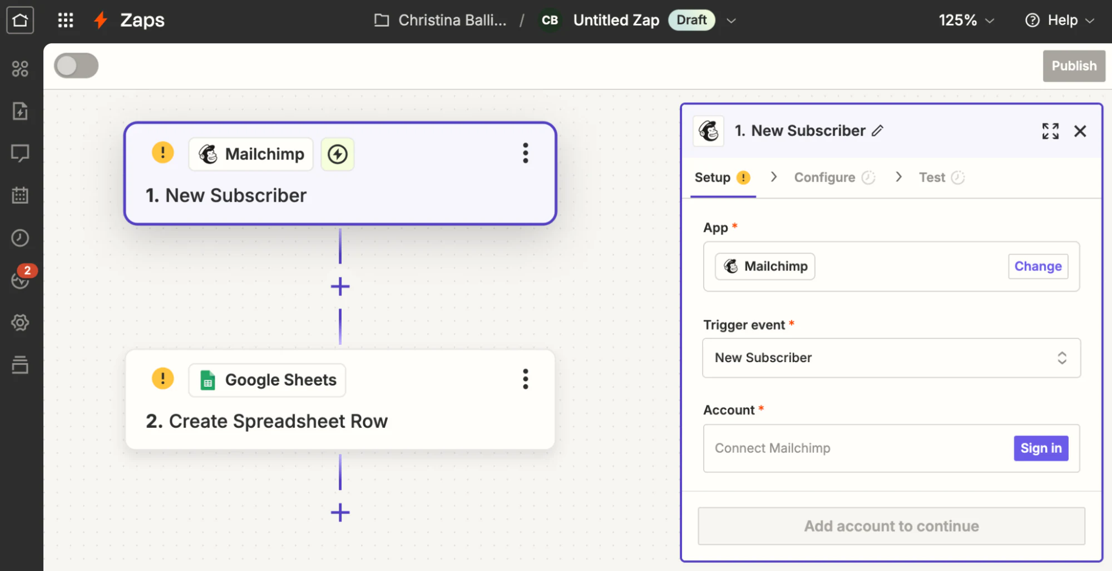This screenshot has width=1112, height=571.
Task: Toggle the Zap on/off switch
Action: (x=76, y=66)
